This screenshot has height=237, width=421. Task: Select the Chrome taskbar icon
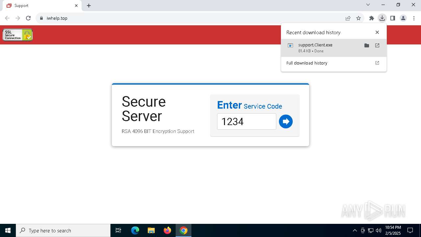point(184,230)
